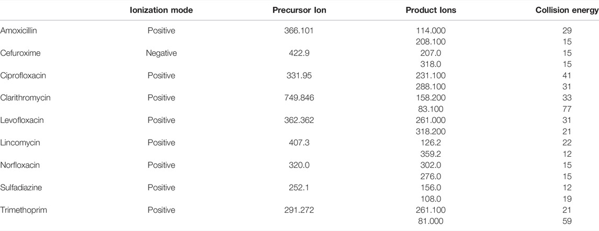Click the Lincomycin compound name

(20, 143)
